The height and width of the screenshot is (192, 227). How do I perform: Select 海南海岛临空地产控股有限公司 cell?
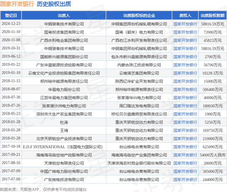click(64, 155)
